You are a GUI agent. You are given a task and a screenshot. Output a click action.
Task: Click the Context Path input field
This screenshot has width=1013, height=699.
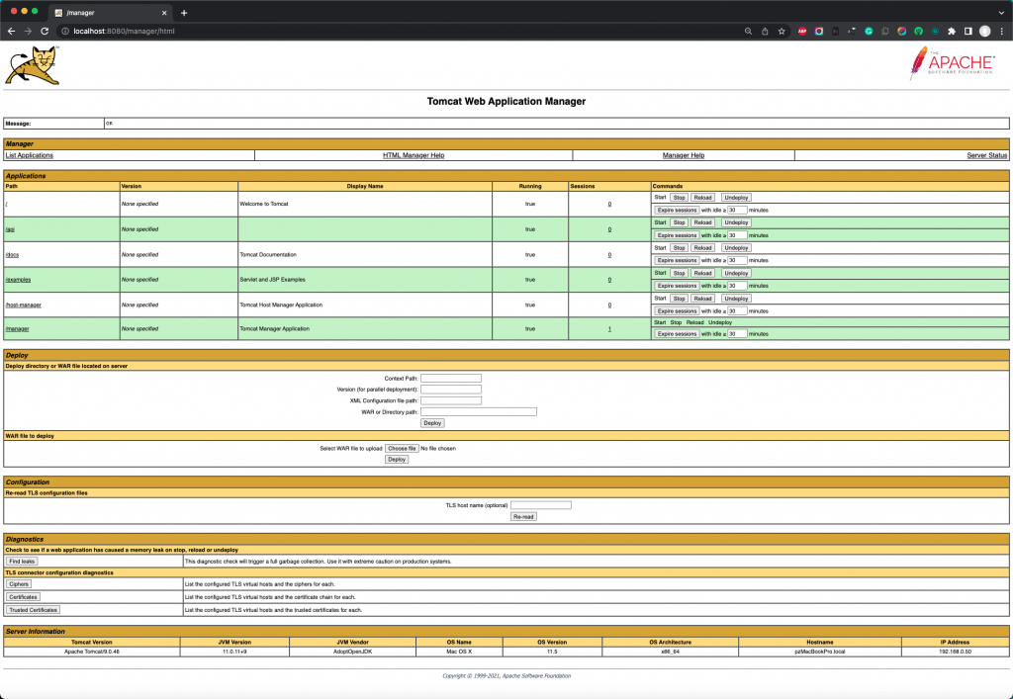(451, 379)
